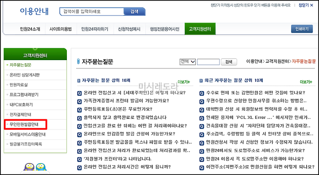Click 더보기+ for 자주묻는 질문 상위 10개

coord(184,82)
